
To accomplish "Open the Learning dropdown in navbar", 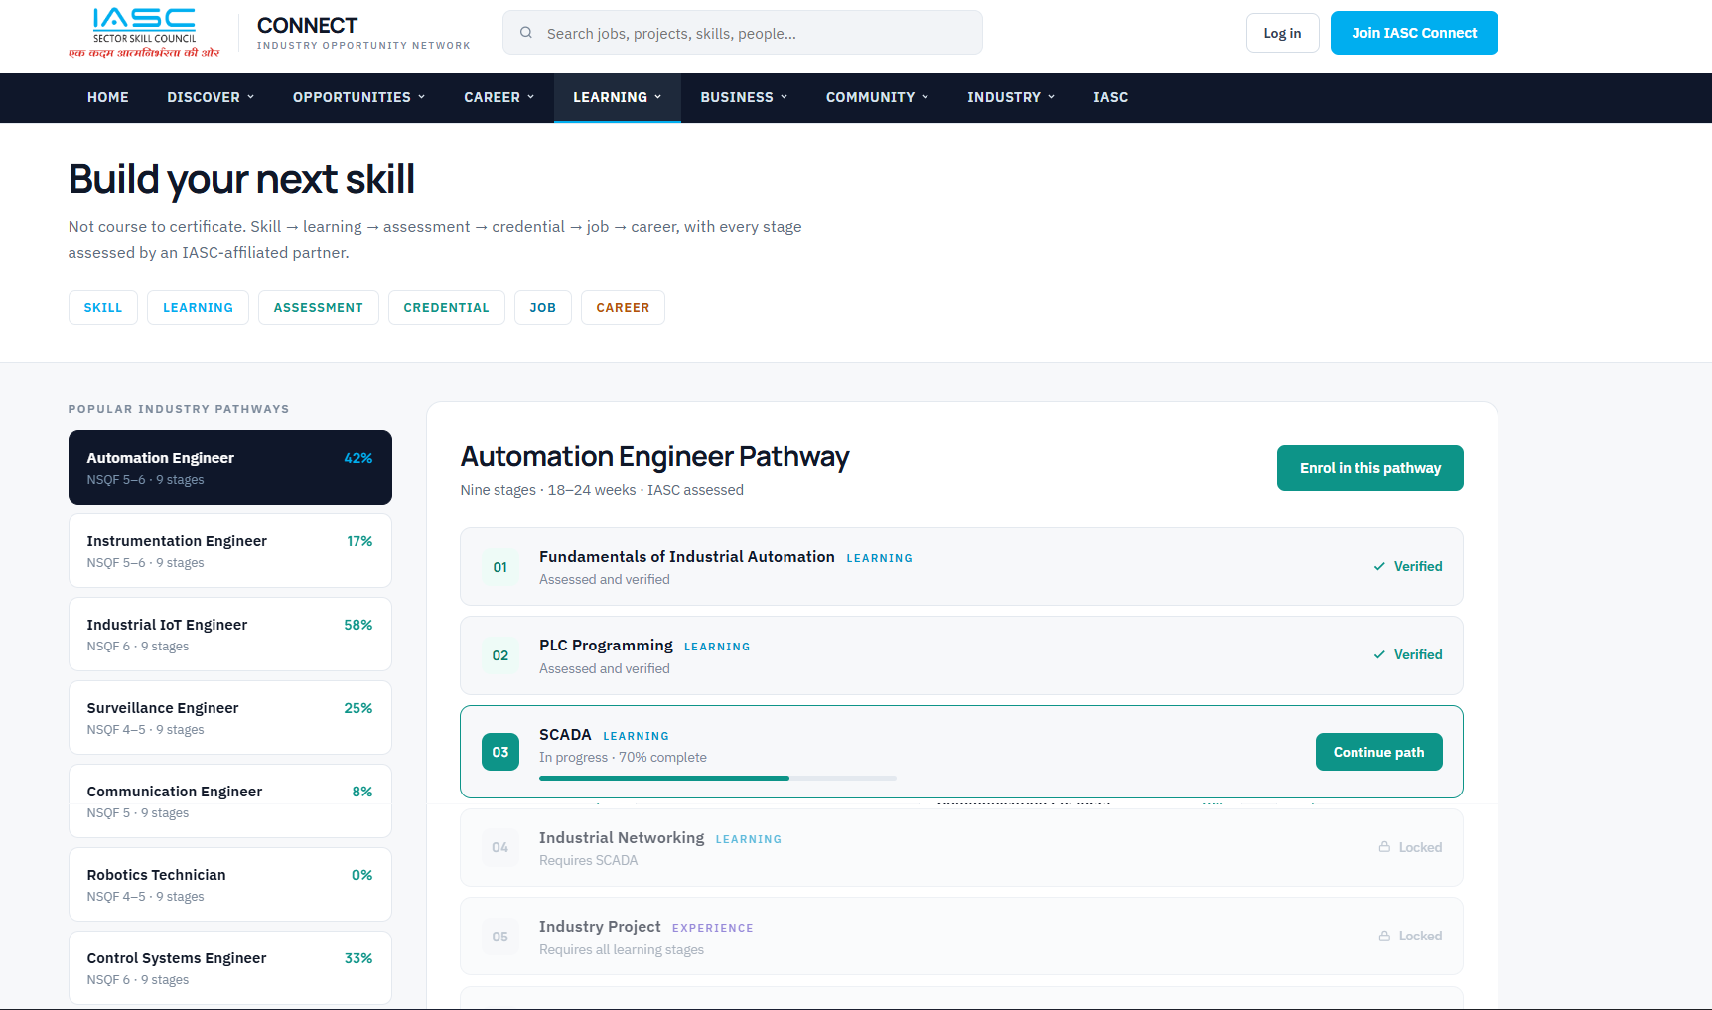I will pyautogui.click(x=618, y=97).
